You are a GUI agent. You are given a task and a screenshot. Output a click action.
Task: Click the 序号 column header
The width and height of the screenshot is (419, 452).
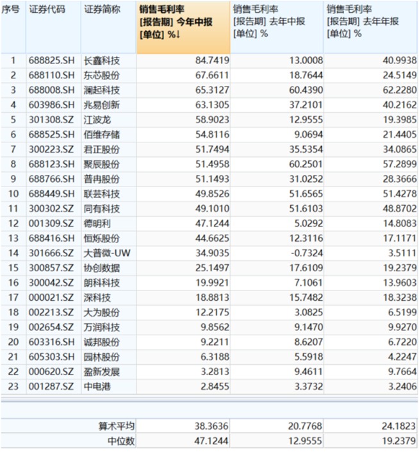[x=13, y=27]
